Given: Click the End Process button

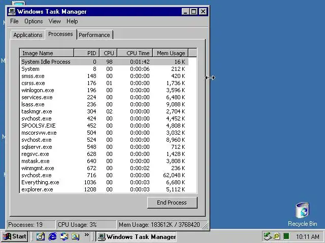Looking at the screenshot, I should pyautogui.click(x=172, y=202).
